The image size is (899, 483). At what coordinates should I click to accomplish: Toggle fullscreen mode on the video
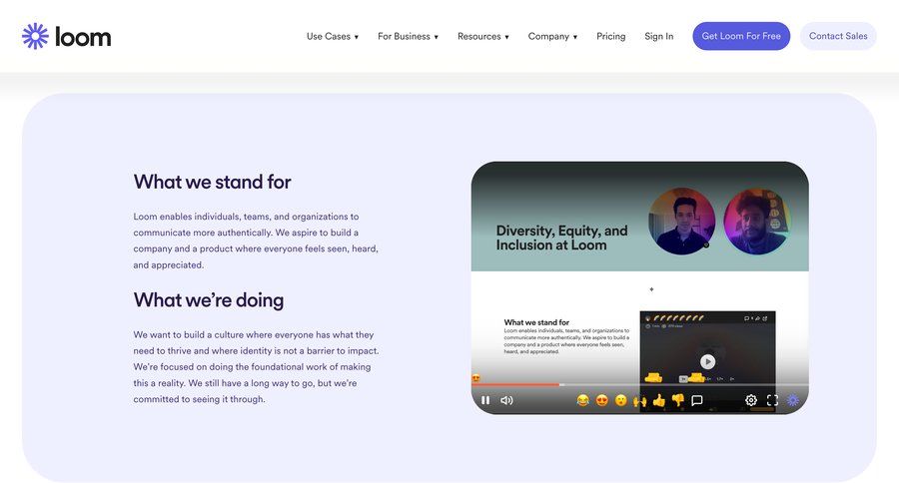[772, 400]
